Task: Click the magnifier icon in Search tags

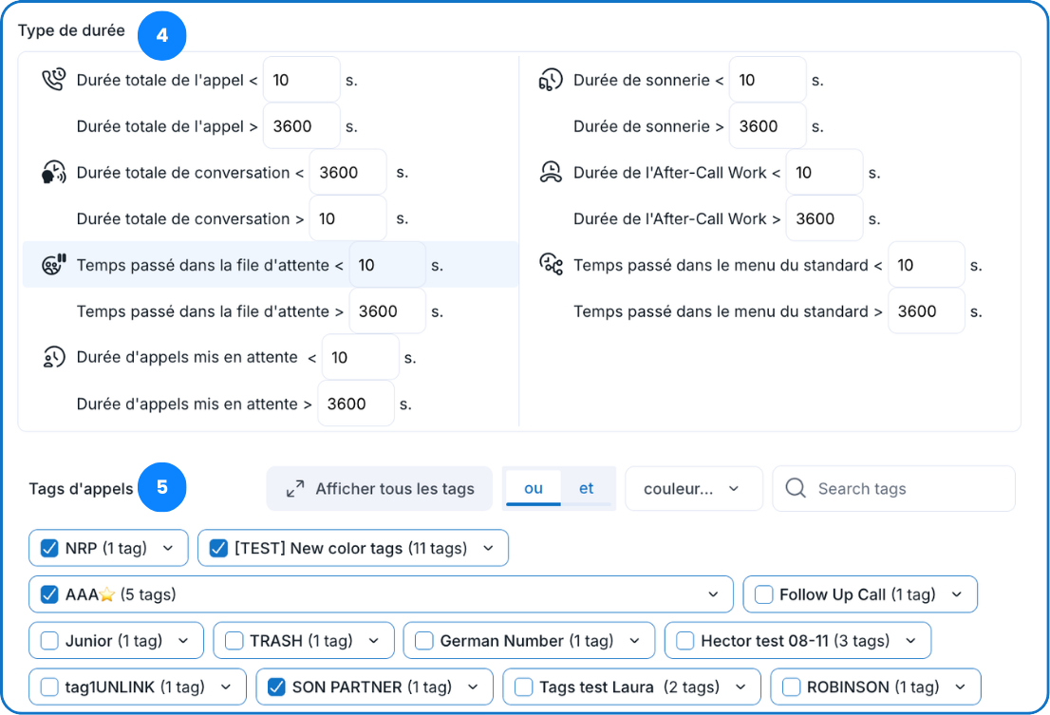Action: (798, 489)
